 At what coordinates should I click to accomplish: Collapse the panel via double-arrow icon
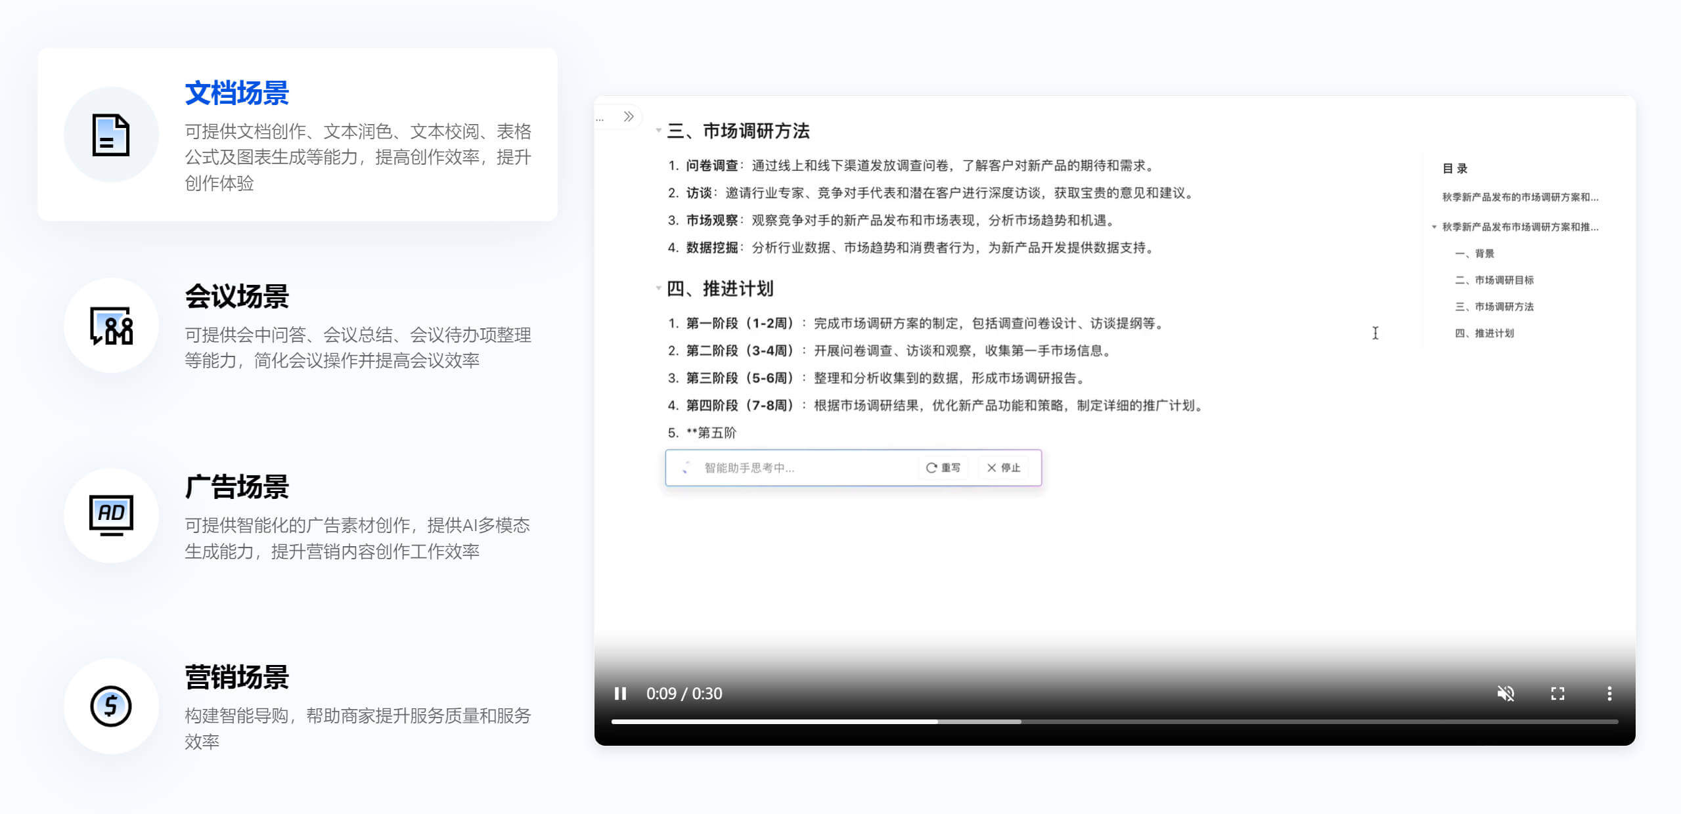629,116
